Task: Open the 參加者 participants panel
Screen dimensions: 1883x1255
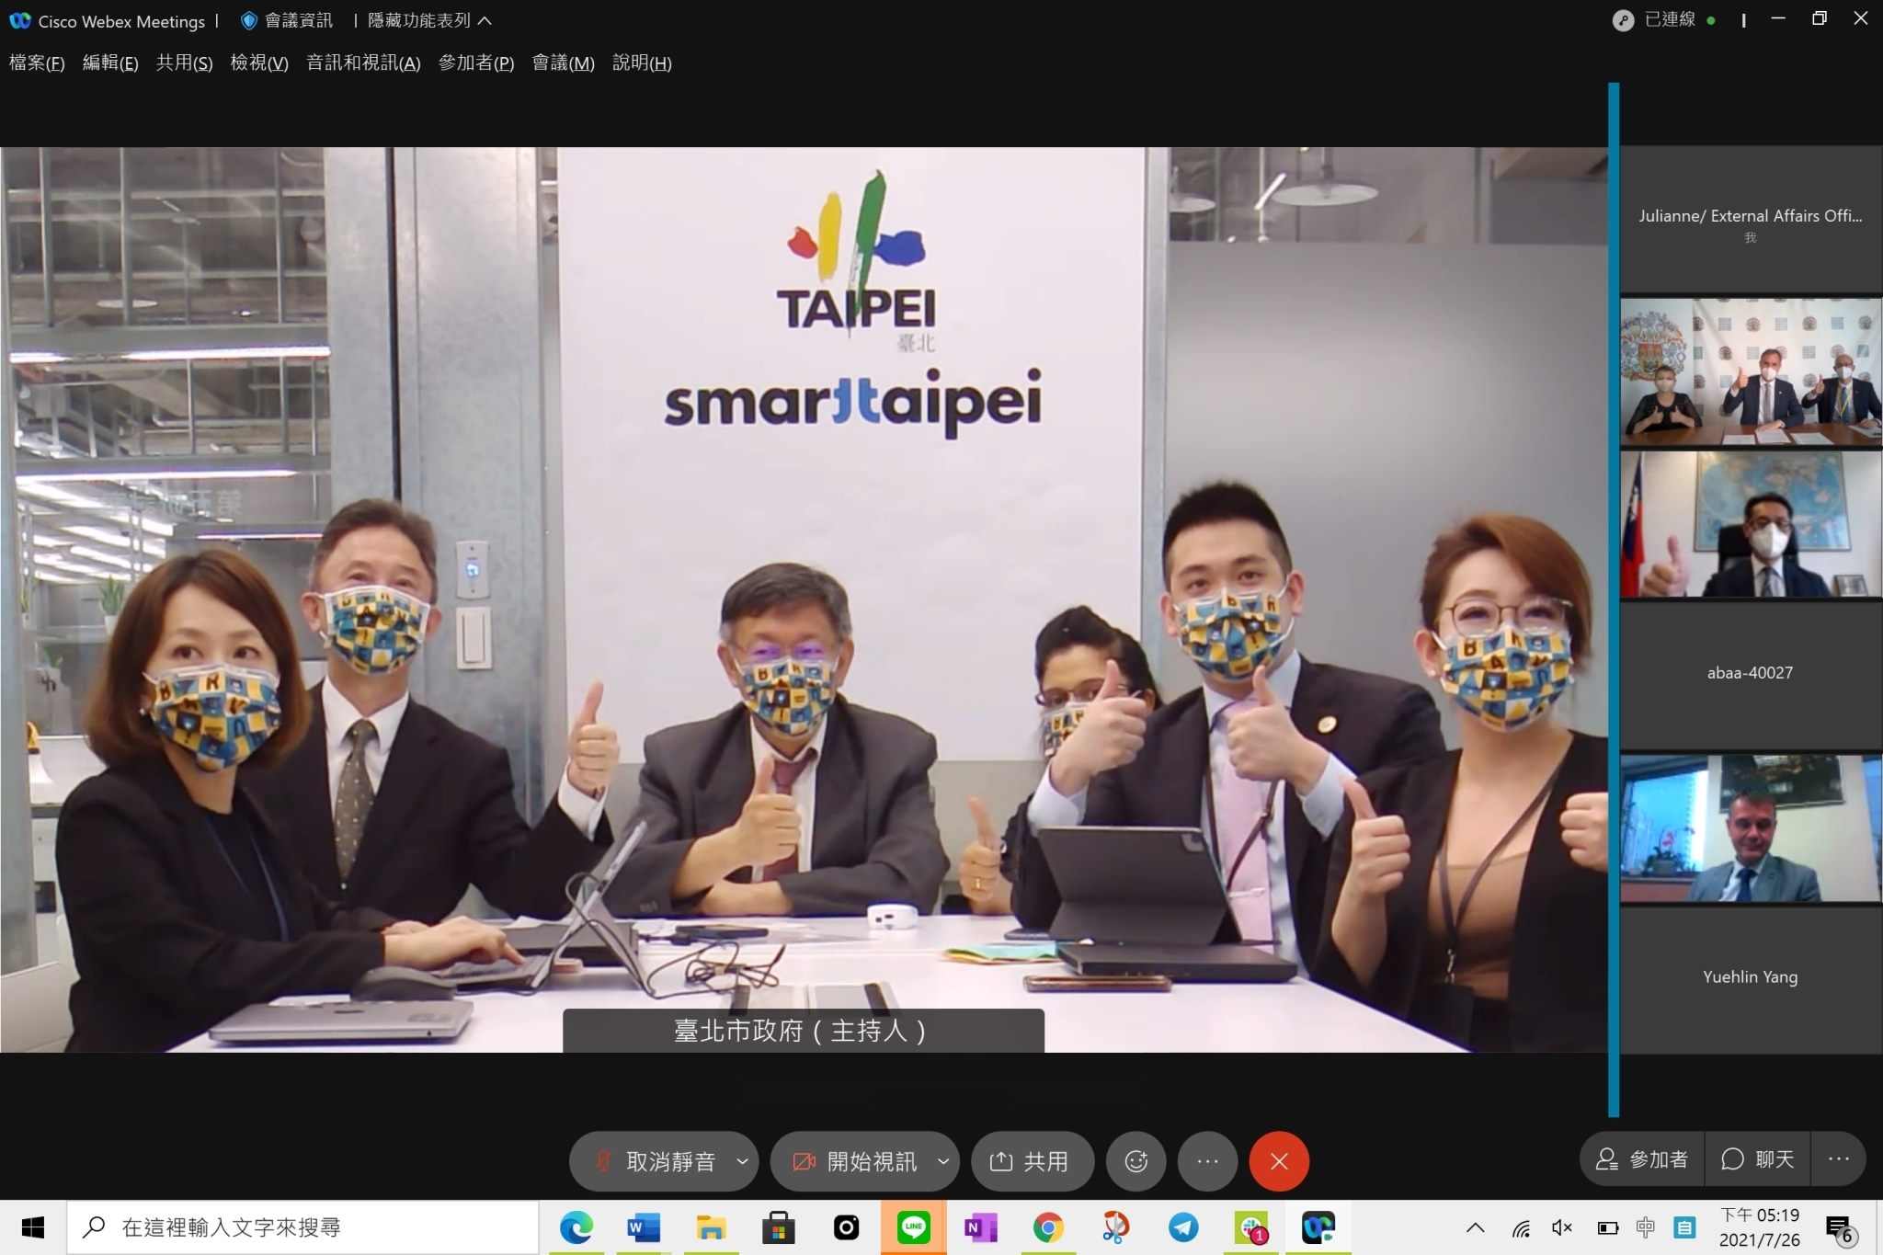Action: point(1642,1159)
